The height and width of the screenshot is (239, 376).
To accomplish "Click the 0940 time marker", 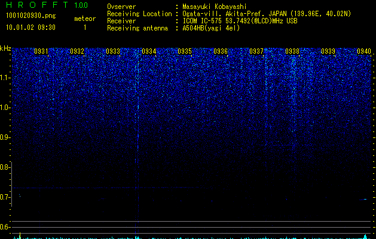I will (x=364, y=51).
